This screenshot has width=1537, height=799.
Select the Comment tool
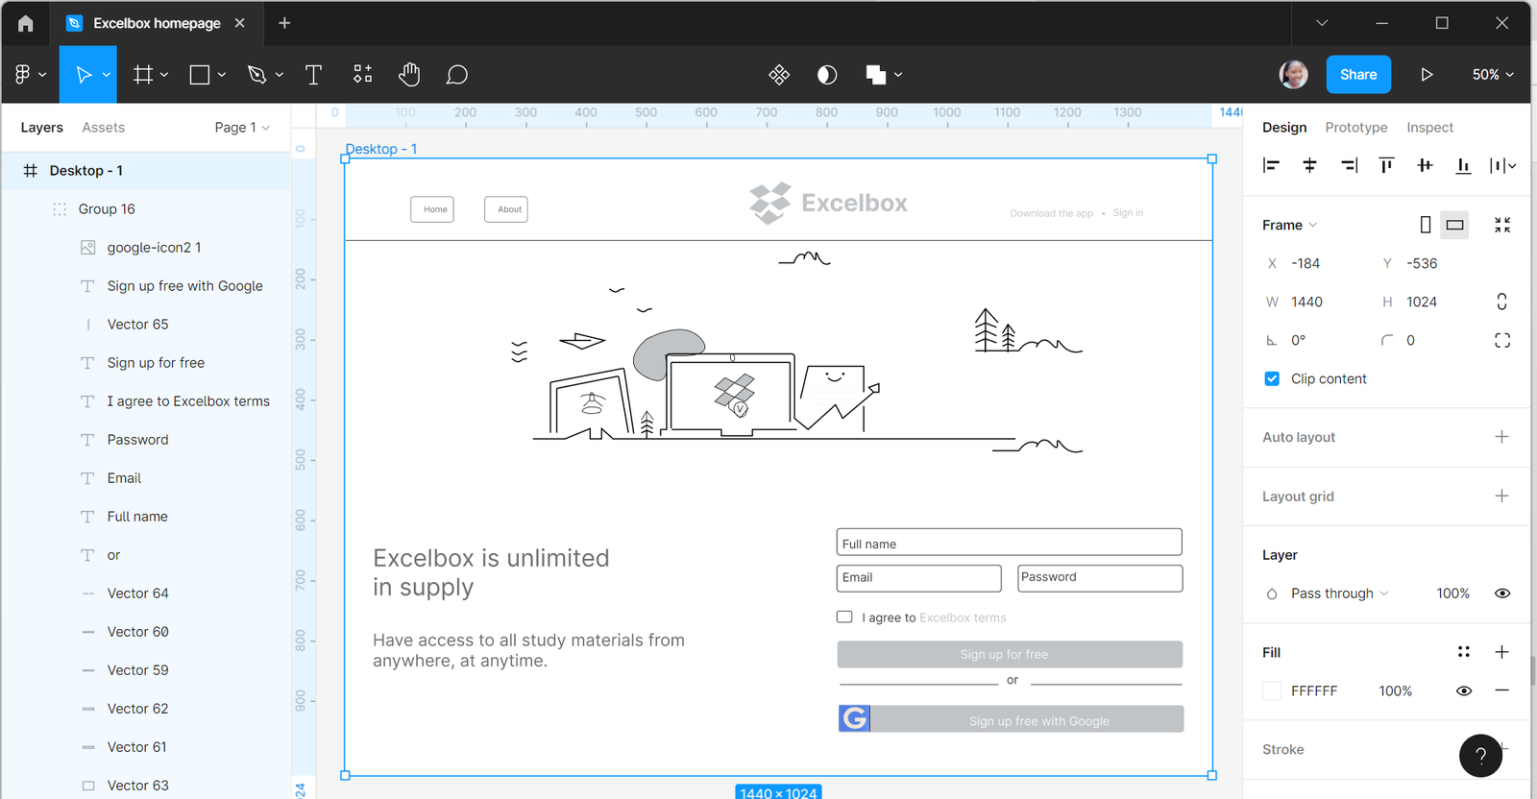[x=457, y=74]
